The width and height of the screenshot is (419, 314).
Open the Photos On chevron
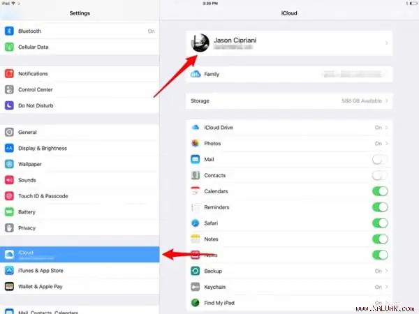[386, 144]
